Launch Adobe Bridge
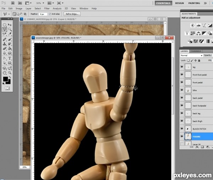The height and width of the screenshot is (180, 213). point(13,3)
